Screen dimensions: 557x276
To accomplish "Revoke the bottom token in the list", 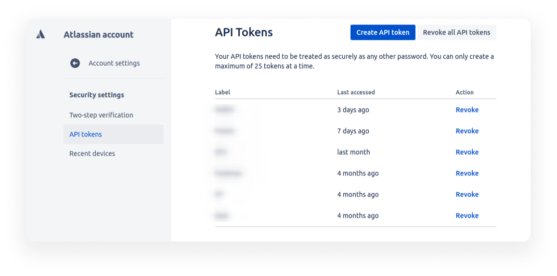I will pos(467,215).
